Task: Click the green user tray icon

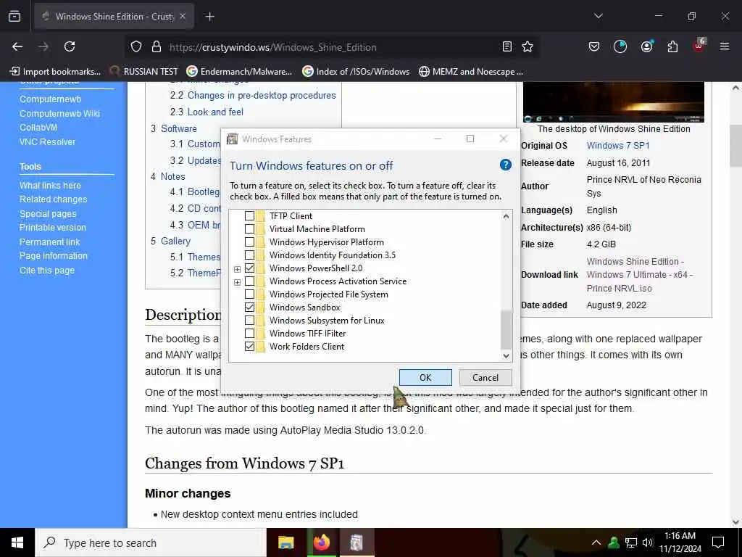Action: coord(614,542)
